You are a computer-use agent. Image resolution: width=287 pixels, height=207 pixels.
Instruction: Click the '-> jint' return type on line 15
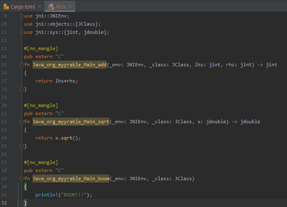pos(267,65)
